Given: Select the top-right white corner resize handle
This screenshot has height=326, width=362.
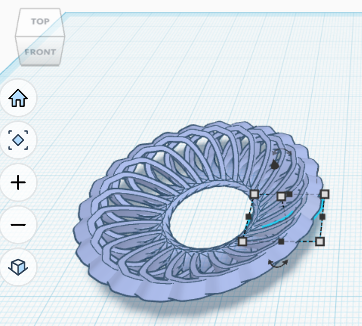Looking at the screenshot, I should click(x=325, y=194).
